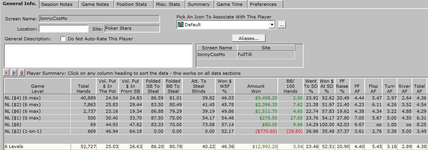428x150 pixels.
Task: Click the Default player icon image
Action: 180,25
